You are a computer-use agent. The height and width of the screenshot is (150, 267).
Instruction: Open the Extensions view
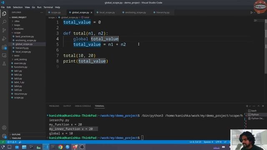[4, 47]
